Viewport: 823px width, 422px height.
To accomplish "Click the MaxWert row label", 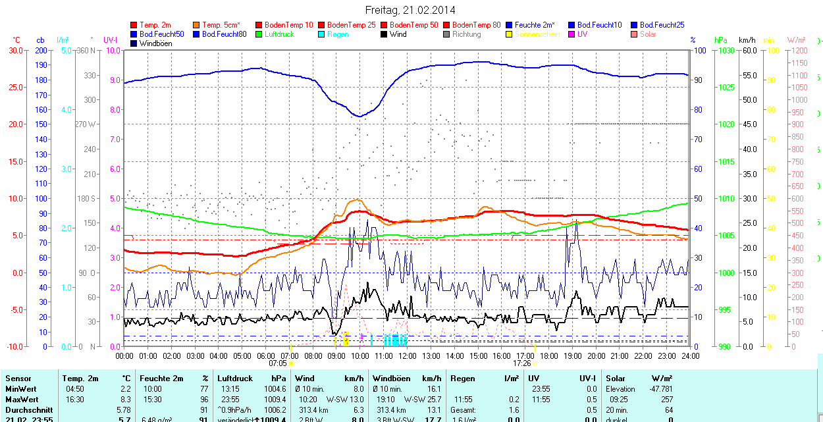I will [22, 400].
